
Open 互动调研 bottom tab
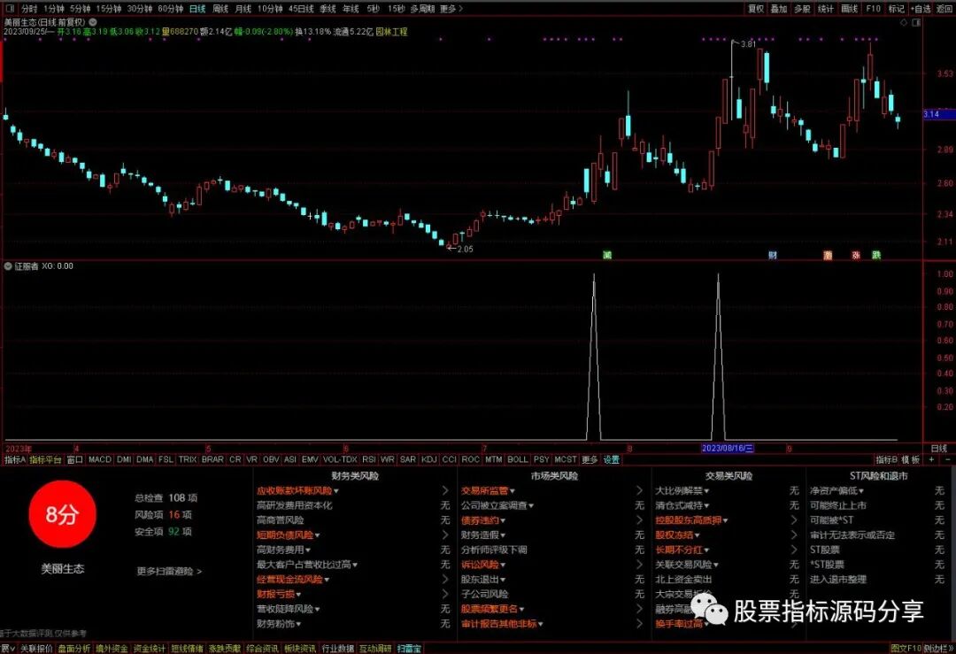(375, 649)
